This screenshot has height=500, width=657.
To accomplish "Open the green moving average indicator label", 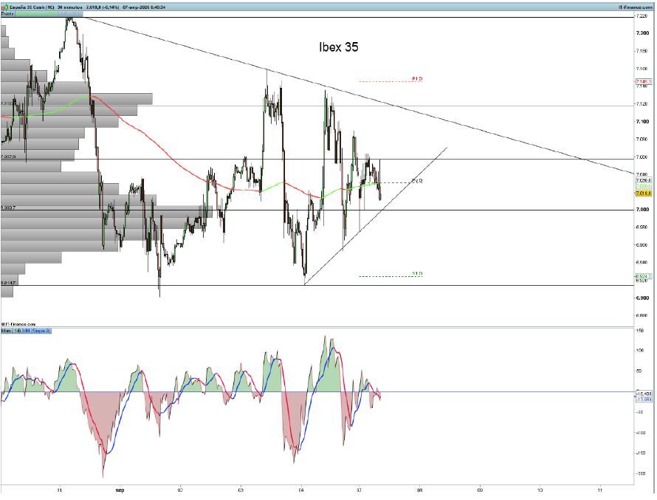I will (x=35, y=14).
